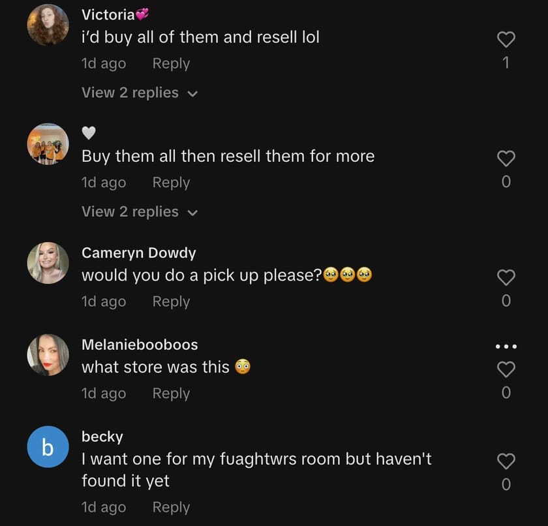Click the chevron beside Victoria's View 2 replies
Screen dimensions: 548x526
tap(192, 94)
